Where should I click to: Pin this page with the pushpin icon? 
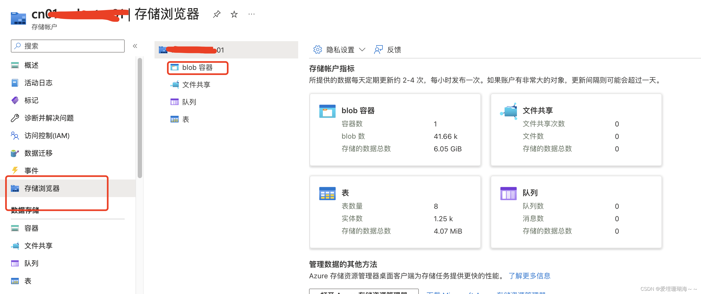217,14
